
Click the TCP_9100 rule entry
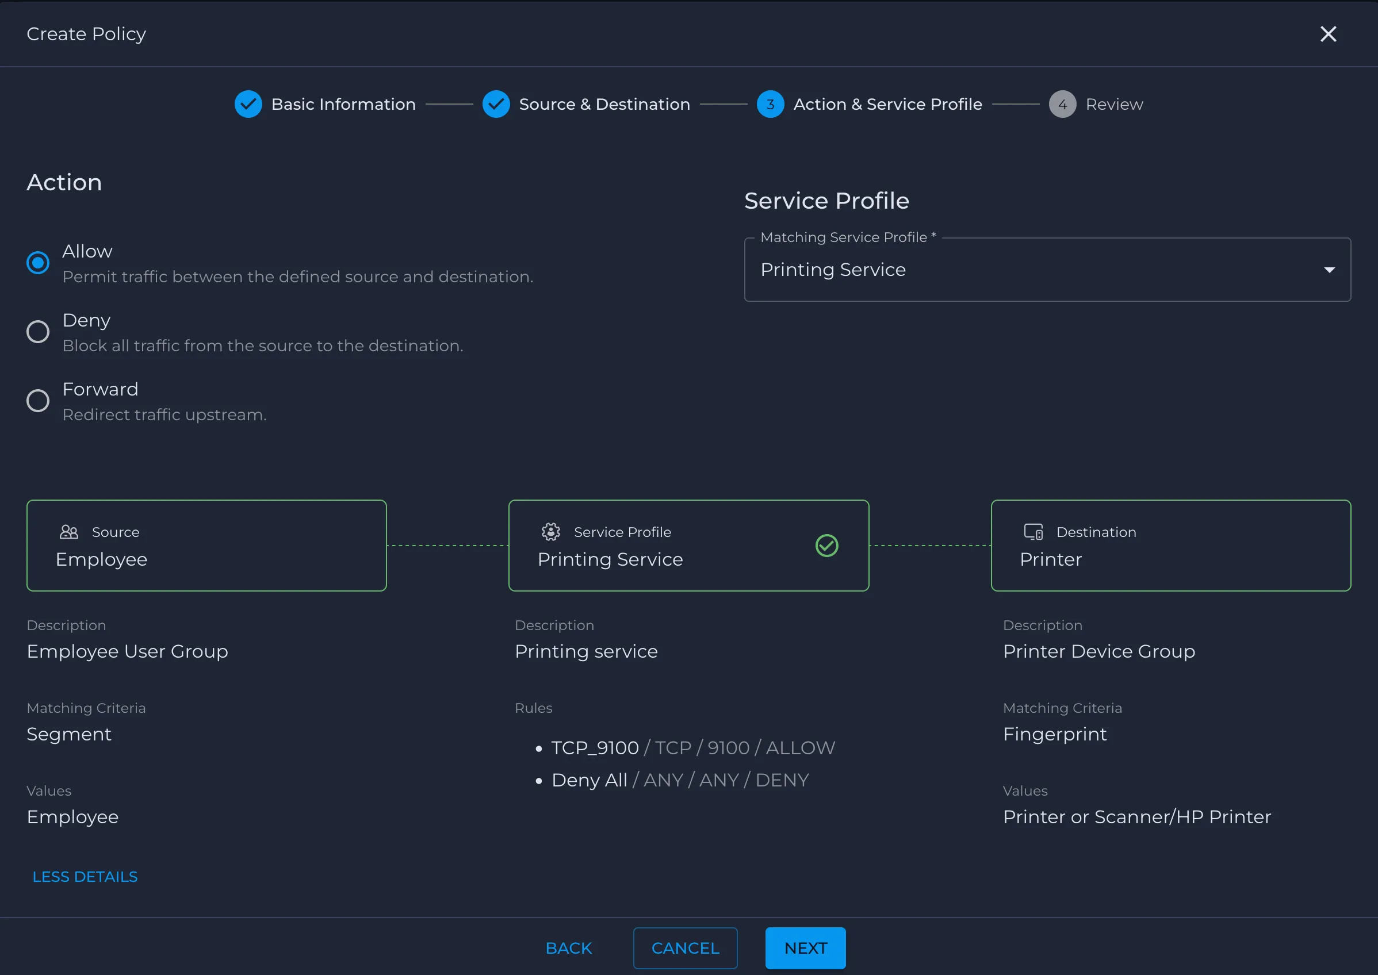click(692, 748)
